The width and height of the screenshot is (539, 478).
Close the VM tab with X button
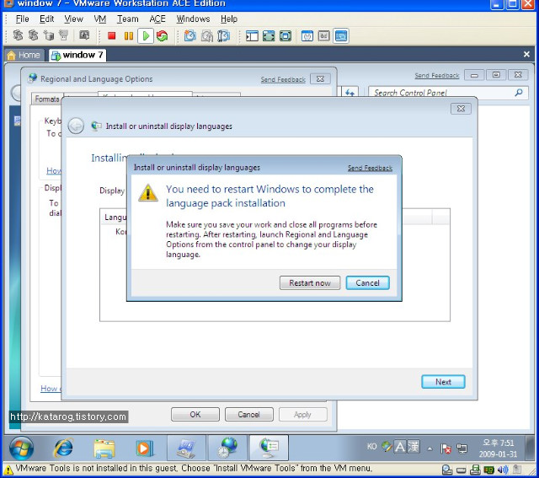[526, 54]
